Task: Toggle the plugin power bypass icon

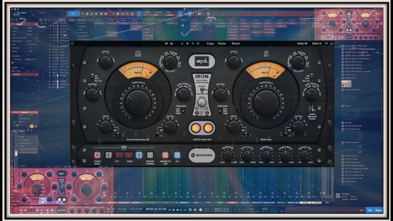Action: (x=72, y=43)
